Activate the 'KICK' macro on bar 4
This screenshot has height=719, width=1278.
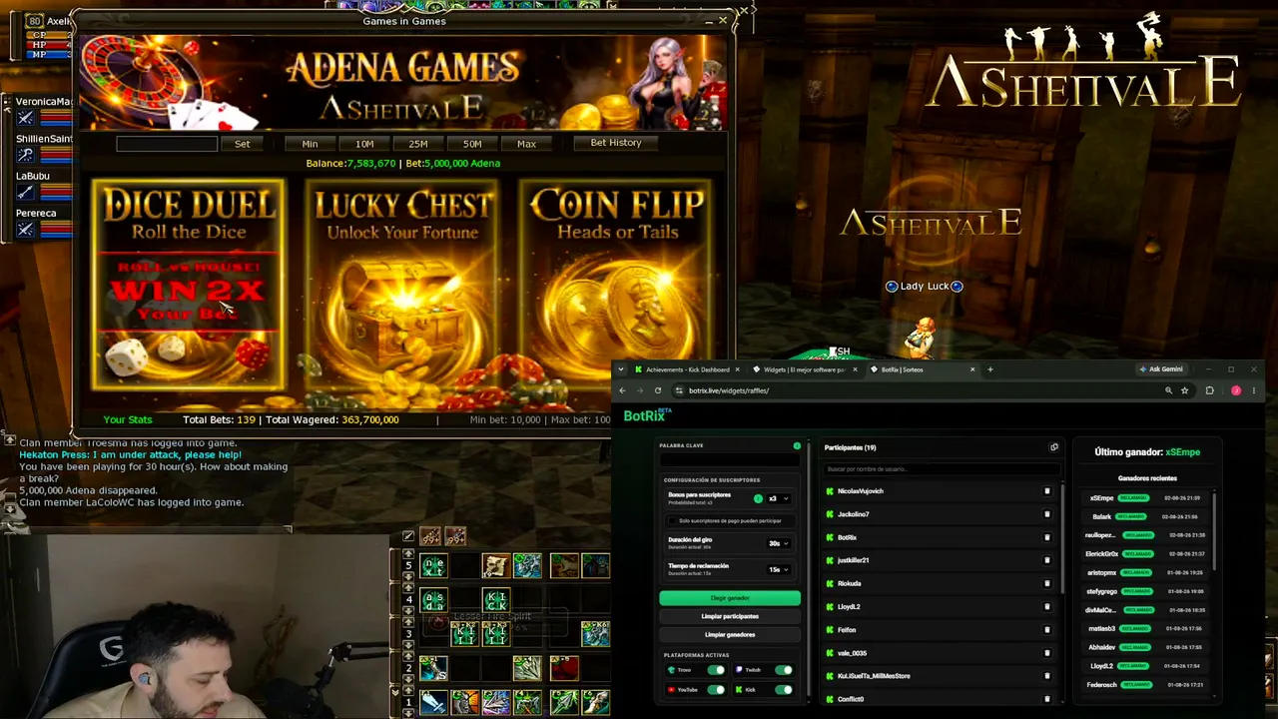495,600
